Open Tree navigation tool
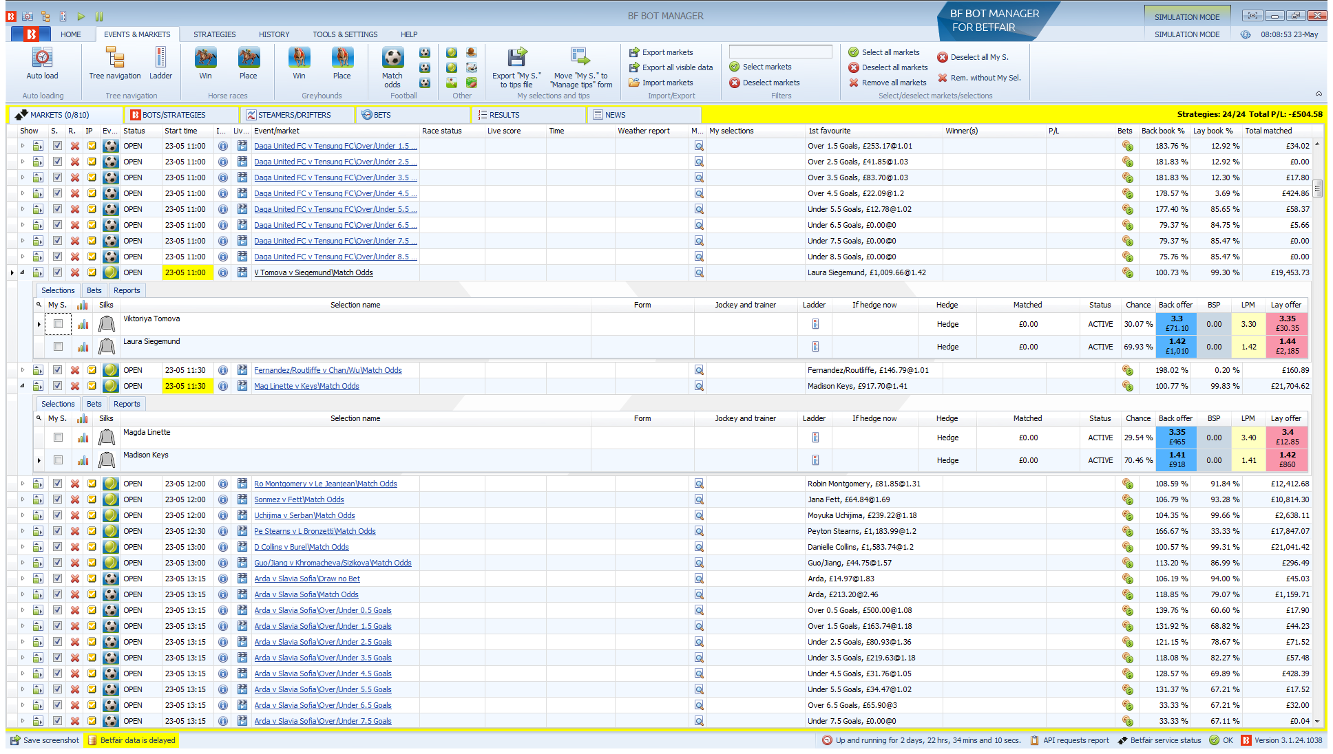This screenshot has width=1333, height=754. click(x=115, y=64)
